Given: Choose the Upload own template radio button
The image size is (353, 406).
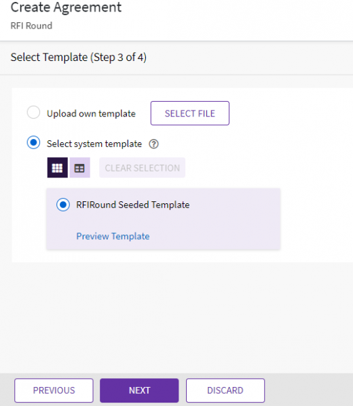Looking at the screenshot, I should (33, 113).
